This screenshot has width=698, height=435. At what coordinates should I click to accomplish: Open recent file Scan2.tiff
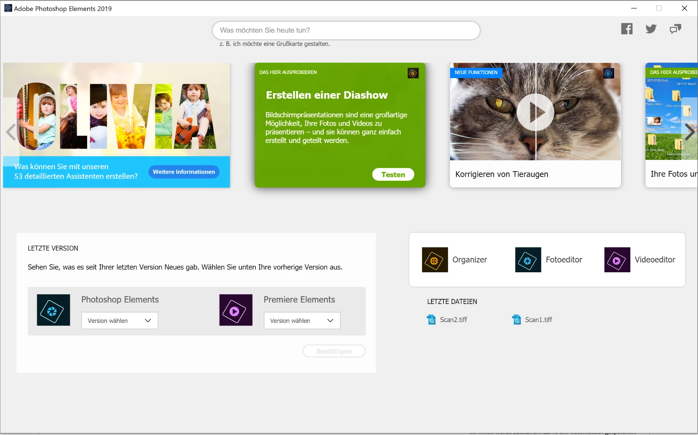pyautogui.click(x=454, y=320)
